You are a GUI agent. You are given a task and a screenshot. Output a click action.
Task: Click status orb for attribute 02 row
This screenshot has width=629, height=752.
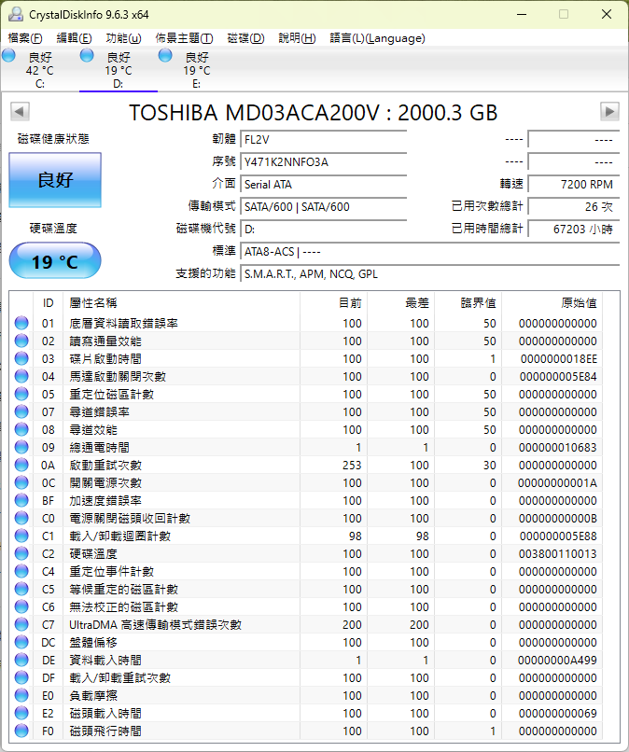click(21, 341)
